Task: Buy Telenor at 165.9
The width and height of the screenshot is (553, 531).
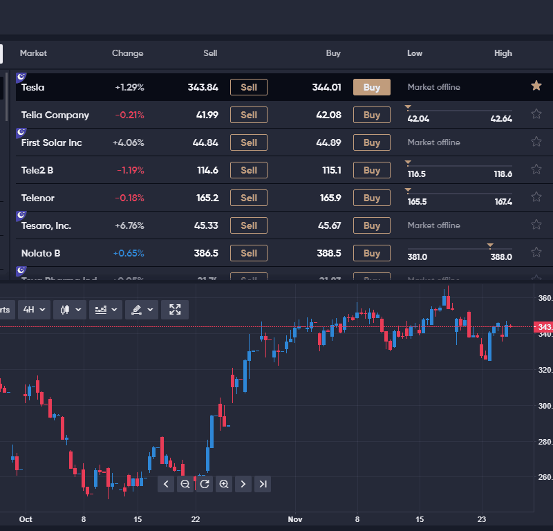Action: point(372,198)
